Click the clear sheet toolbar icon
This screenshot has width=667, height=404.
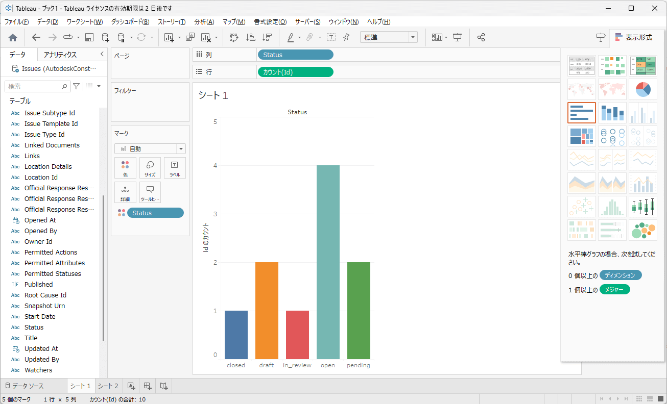206,37
